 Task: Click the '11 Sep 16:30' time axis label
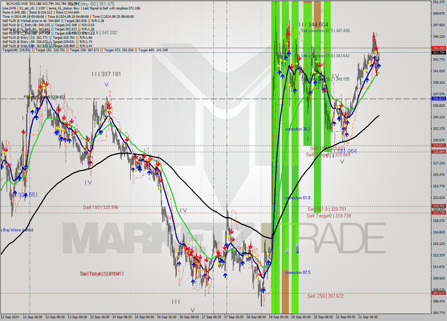33,317
